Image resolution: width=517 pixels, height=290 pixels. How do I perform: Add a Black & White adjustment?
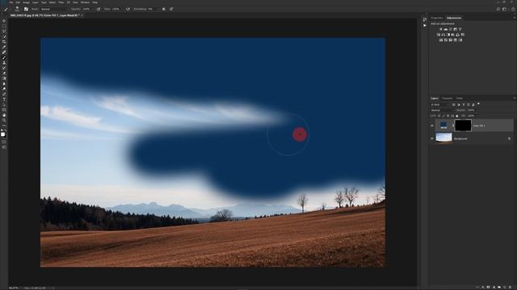(448, 35)
